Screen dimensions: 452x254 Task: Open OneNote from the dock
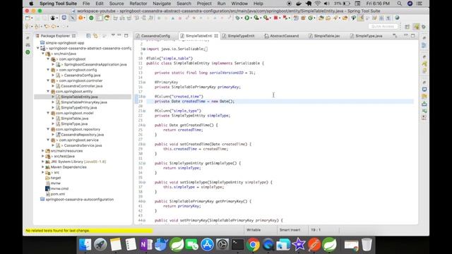click(146, 245)
